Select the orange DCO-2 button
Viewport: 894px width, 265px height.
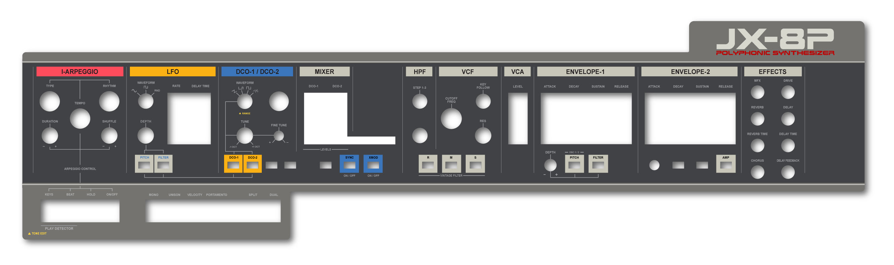(x=252, y=164)
